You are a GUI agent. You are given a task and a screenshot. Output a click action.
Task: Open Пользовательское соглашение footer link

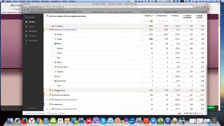[35, 113]
